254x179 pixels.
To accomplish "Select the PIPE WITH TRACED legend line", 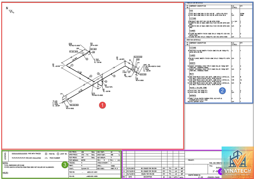I will click(26, 154).
